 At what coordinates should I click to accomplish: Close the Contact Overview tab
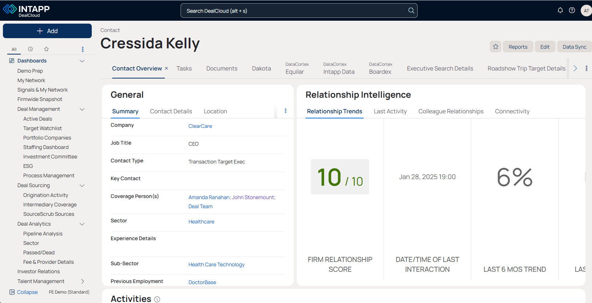click(166, 68)
